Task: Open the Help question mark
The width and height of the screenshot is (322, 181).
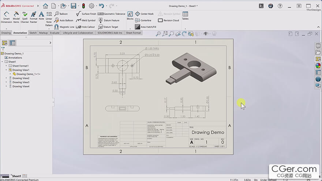Action: tap(280, 6)
